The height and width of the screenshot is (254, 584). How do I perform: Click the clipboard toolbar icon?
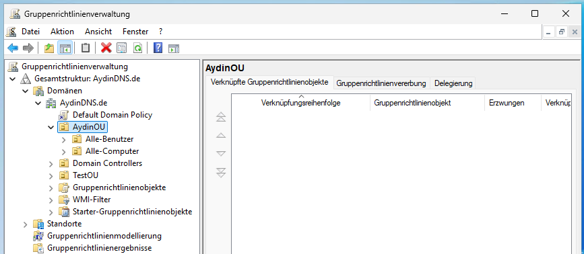coord(86,48)
